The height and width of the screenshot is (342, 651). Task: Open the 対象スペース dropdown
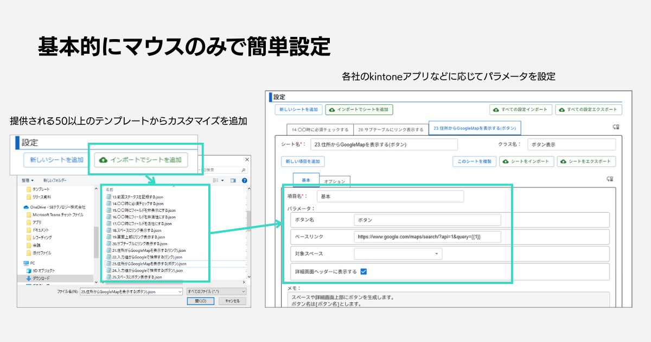pos(398,254)
